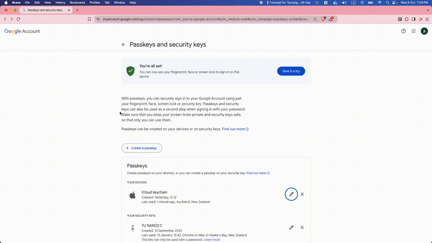View site information icon in address bar

pyautogui.click(x=98, y=19)
